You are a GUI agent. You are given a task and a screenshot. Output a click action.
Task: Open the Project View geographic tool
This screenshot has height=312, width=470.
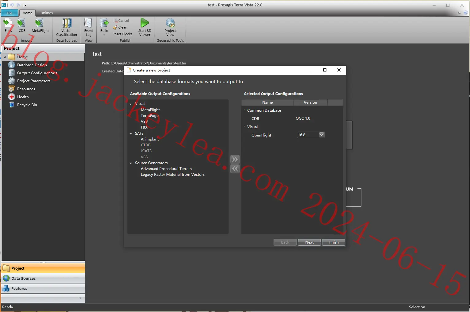click(x=170, y=27)
